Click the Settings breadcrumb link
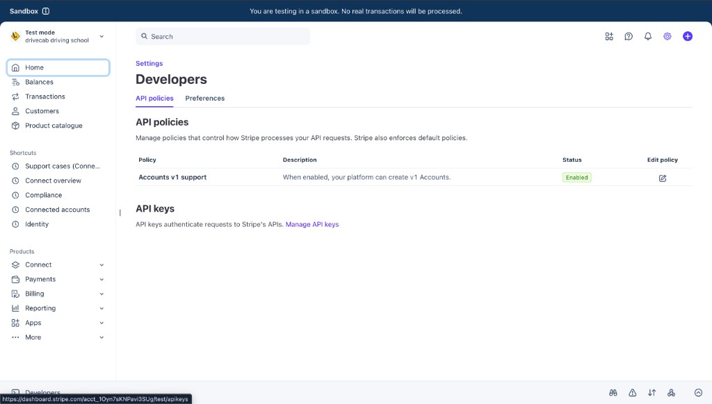 point(149,63)
